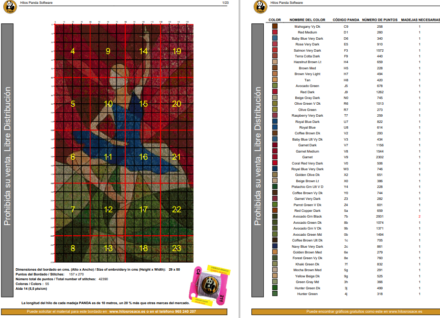Click the Panda logo above the color table
Viewport: 440px width, 318px height.
click(x=260, y=7)
